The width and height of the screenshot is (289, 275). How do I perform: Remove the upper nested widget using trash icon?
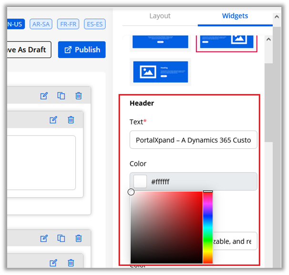[71, 120]
